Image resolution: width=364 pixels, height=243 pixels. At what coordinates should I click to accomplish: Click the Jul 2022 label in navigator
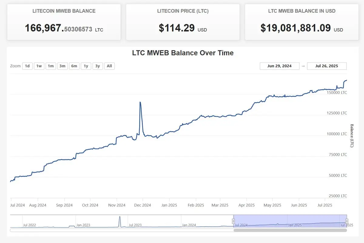click(29, 225)
